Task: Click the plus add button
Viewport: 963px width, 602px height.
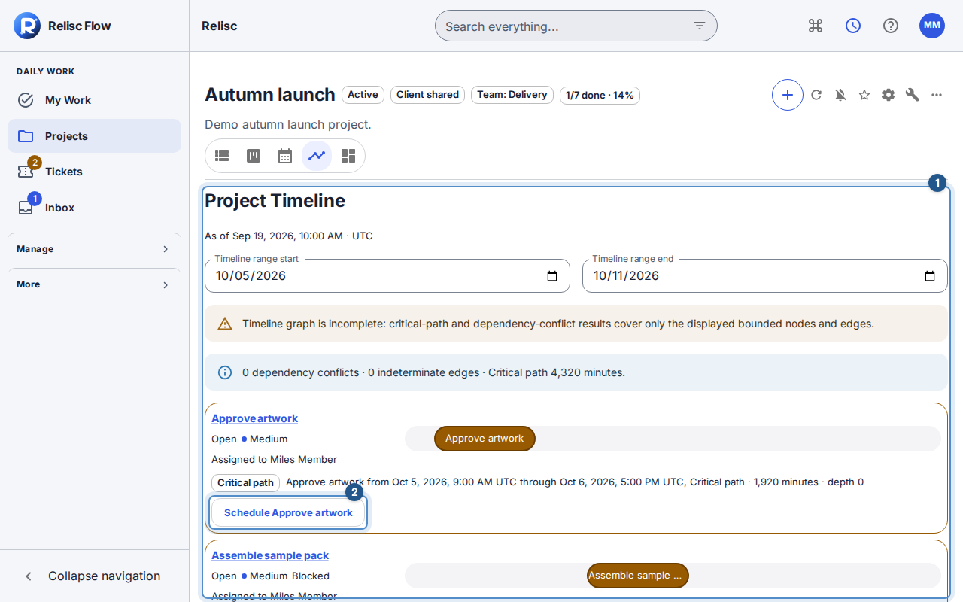Action: (788, 95)
